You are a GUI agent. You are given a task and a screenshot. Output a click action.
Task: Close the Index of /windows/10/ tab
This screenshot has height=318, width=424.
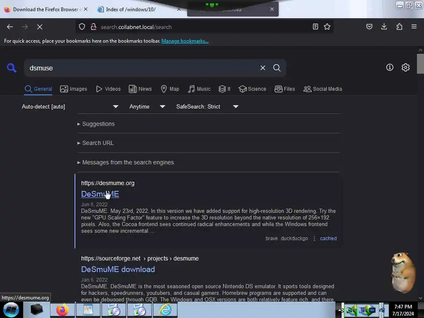point(179,9)
